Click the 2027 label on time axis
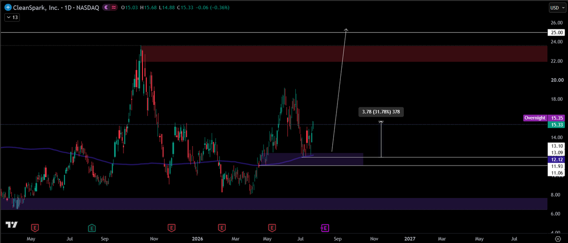 point(410,240)
